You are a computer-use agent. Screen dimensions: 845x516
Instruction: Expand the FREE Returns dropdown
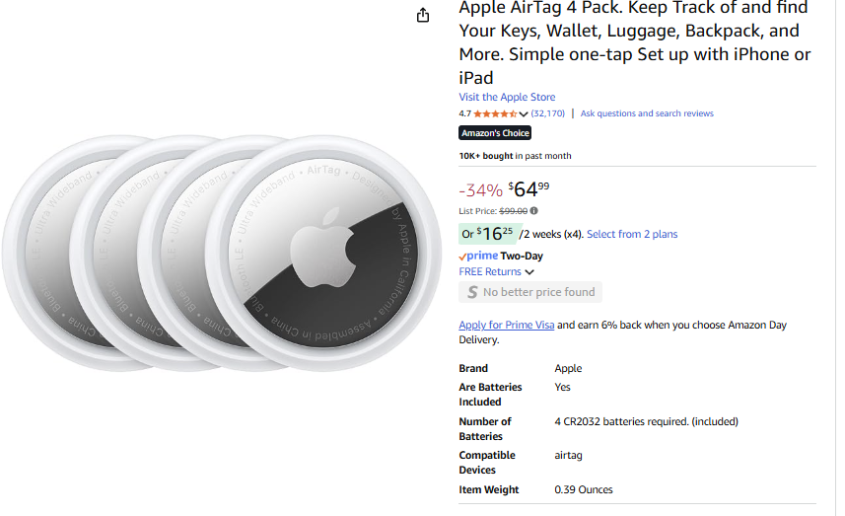pyautogui.click(x=529, y=272)
